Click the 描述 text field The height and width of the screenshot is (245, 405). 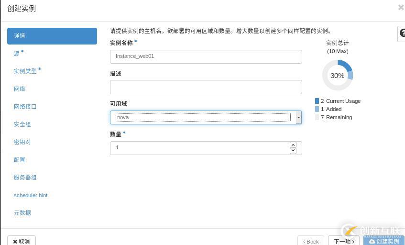[x=206, y=87]
